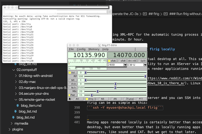202x134 pixels.
Task: Toggle the Att attenuator button
Action: (78, 99)
